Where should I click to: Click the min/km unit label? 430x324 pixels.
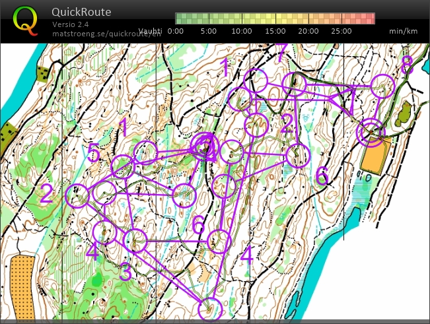tap(402, 31)
